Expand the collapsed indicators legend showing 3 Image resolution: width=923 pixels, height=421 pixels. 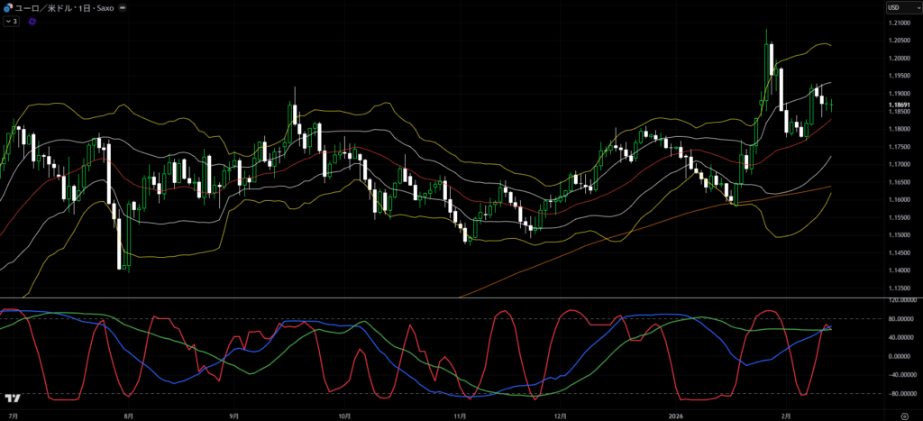[12, 21]
